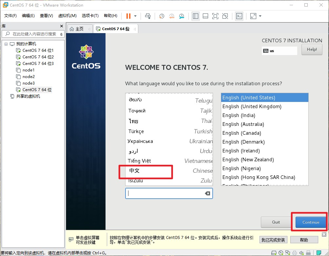Viewport: 329px width, 256px height.
Task: Select Tiếng Việt language
Action: [169, 161]
